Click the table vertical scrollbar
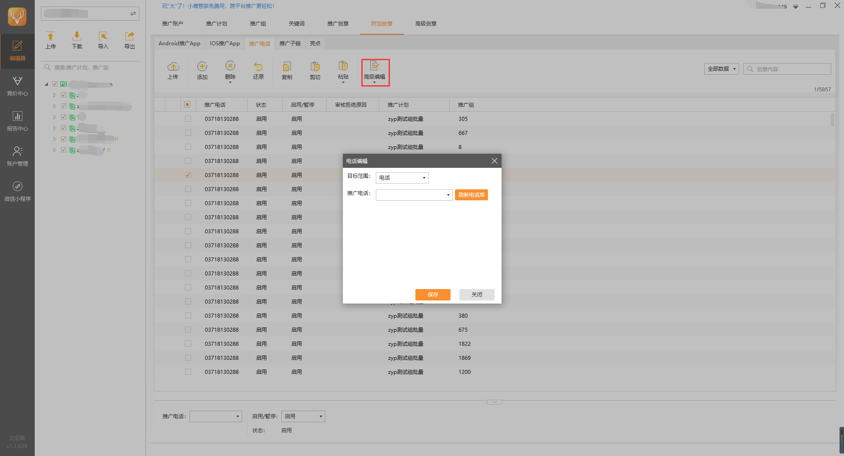Screen dimensions: 844x456 click(x=832, y=119)
